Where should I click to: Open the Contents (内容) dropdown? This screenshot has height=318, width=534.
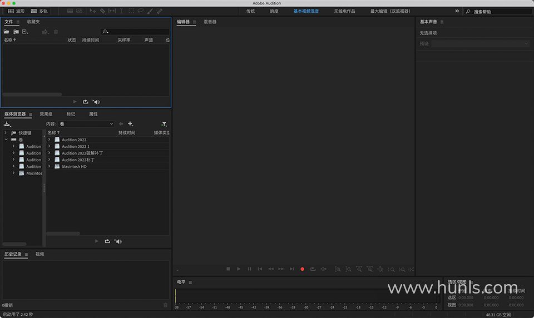86,124
